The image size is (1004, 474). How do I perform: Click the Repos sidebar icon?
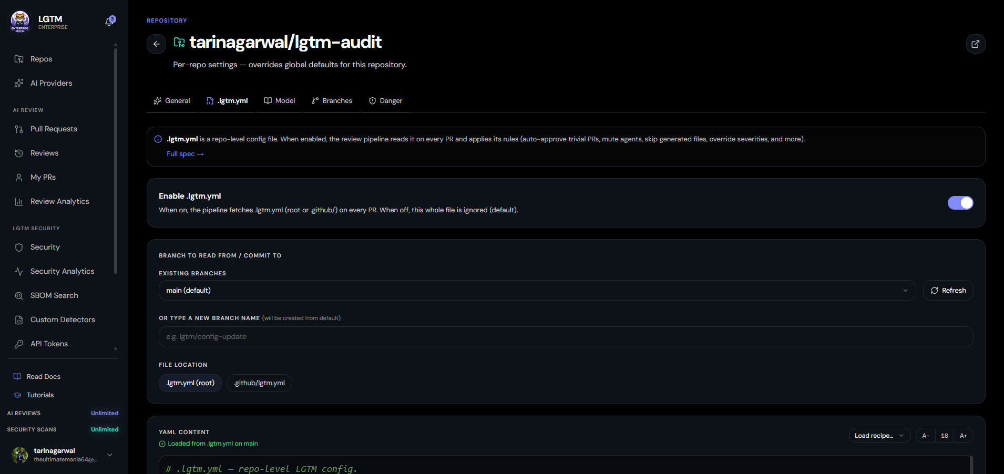pos(19,59)
